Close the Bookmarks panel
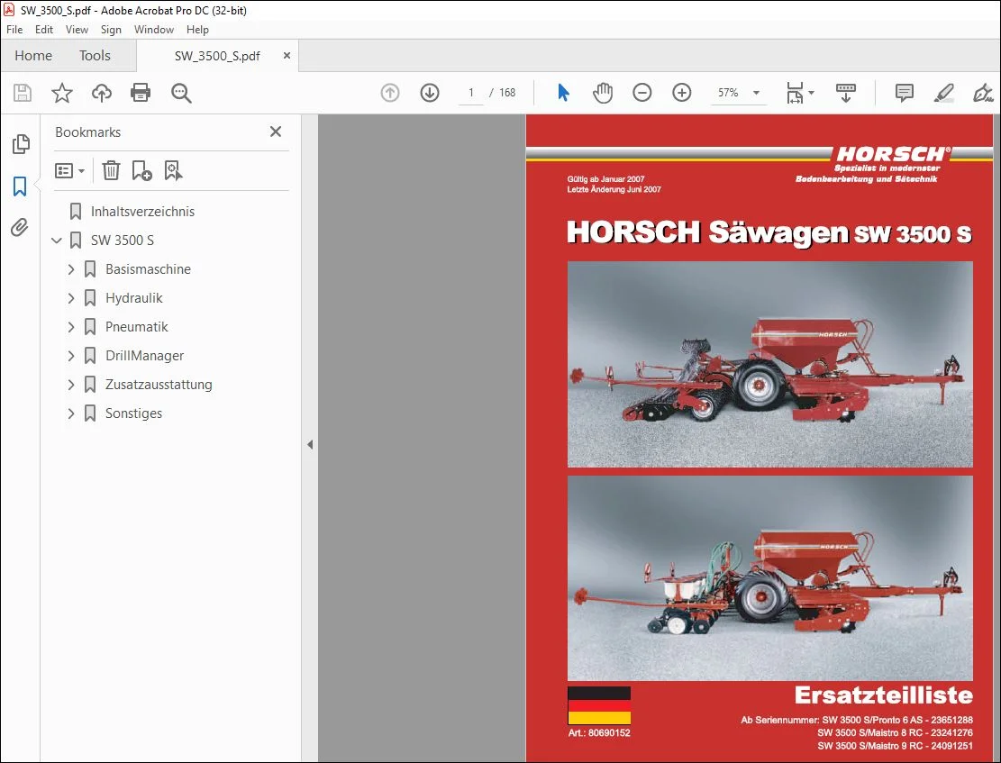 [x=276, y=132]
